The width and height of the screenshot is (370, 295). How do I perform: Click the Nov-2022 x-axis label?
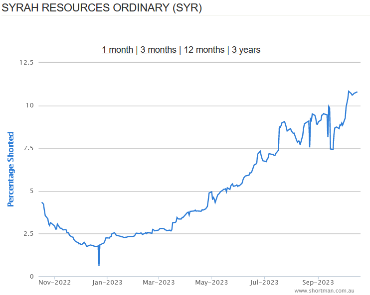54,282
